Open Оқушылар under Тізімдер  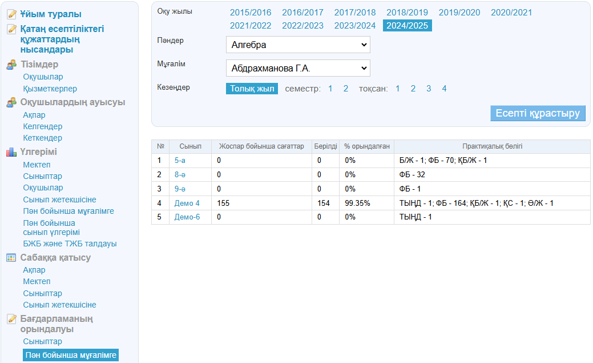[x=43, y=77]
